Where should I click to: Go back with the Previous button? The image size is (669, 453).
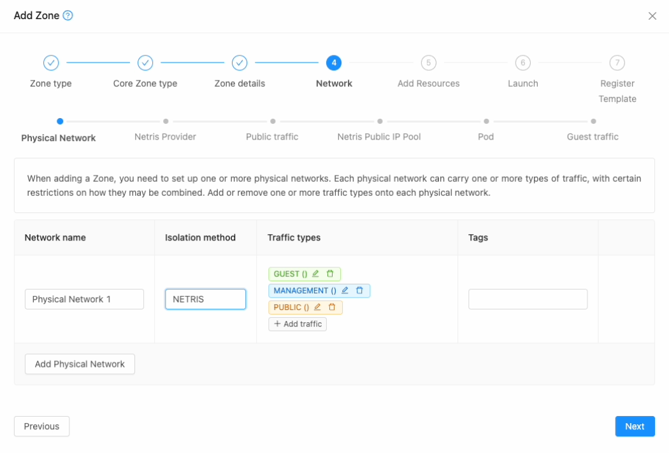coord(41,426)
